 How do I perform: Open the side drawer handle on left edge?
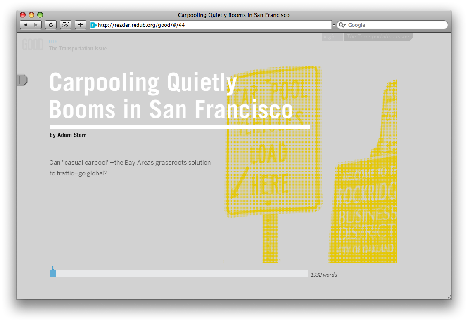[22, 80]
